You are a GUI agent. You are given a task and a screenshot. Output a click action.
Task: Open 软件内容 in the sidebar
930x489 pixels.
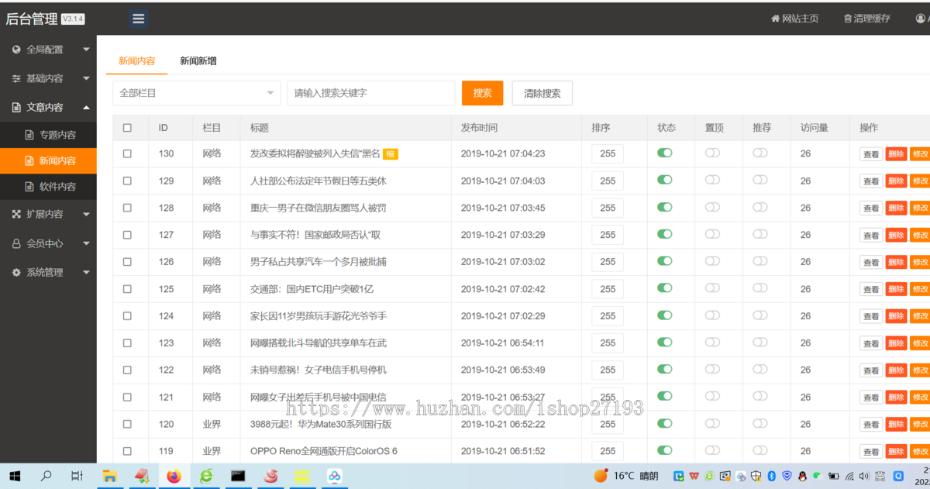(48, 187)
